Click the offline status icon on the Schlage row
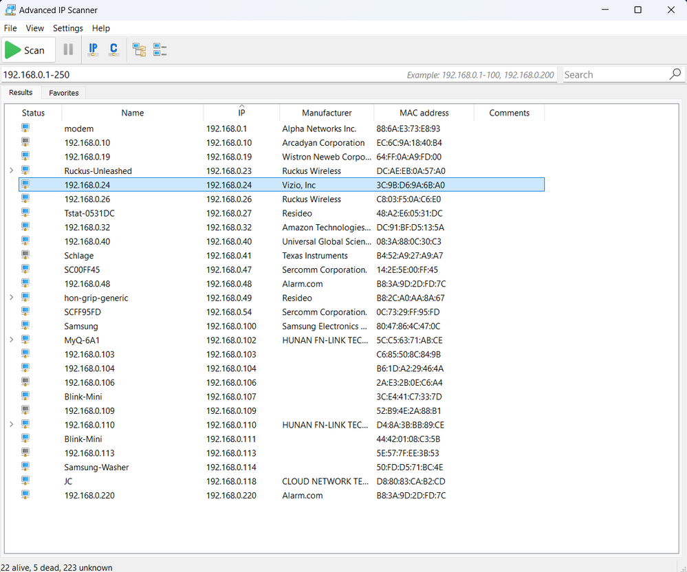 25,255
